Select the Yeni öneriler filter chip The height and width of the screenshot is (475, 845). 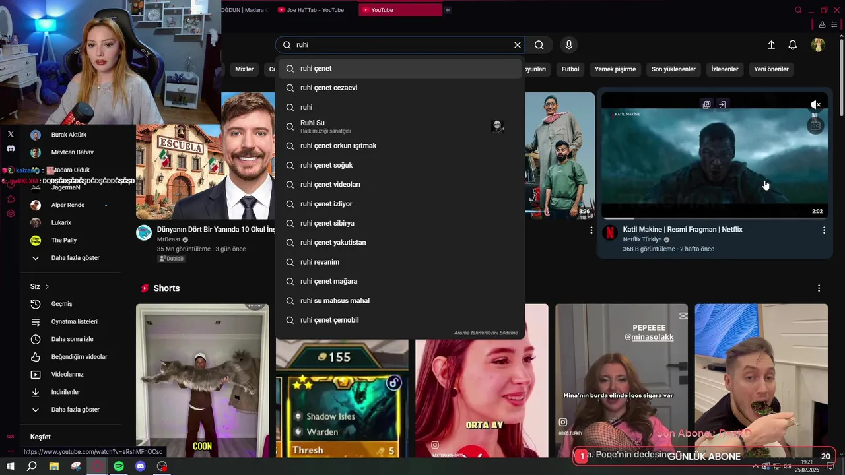tap(771, 69)
